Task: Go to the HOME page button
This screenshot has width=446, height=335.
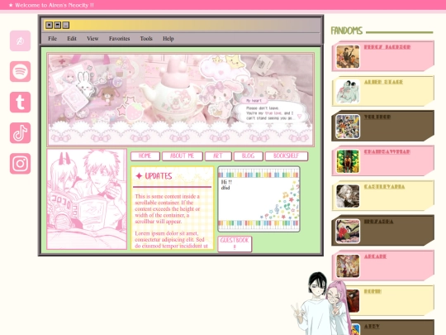Action: pos(145,156)
